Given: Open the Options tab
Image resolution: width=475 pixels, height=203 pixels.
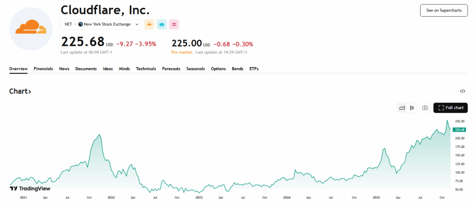Looking at the screenshot, I should 218,69.
